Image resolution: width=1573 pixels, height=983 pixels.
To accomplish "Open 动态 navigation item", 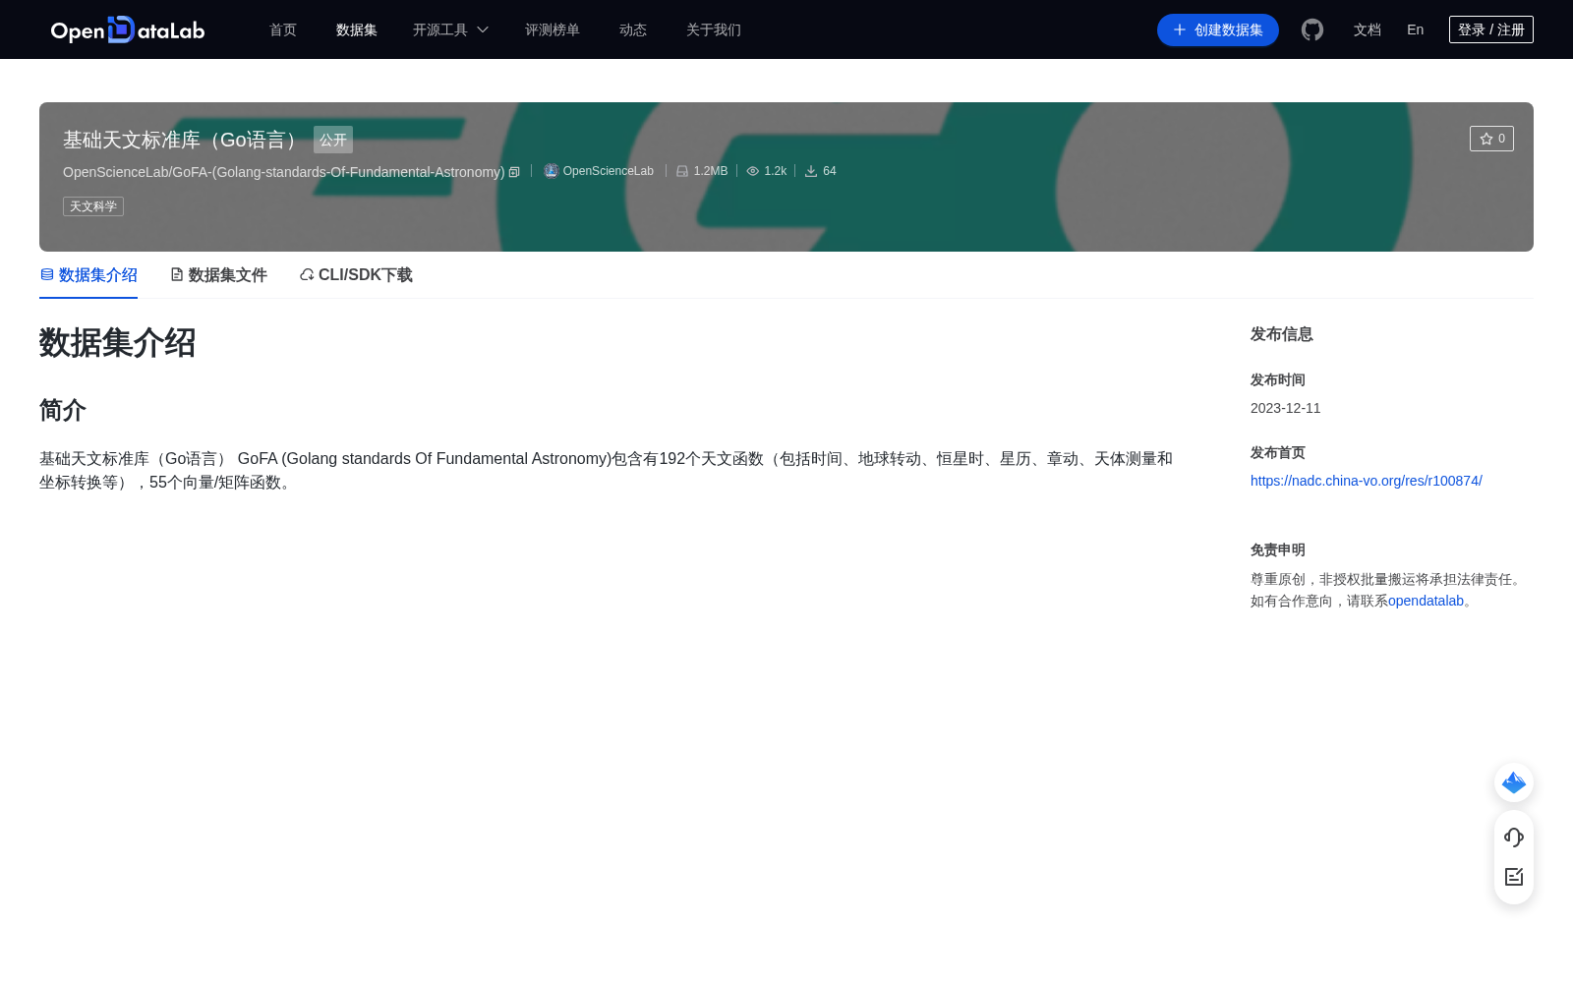I will click(633, 29).
